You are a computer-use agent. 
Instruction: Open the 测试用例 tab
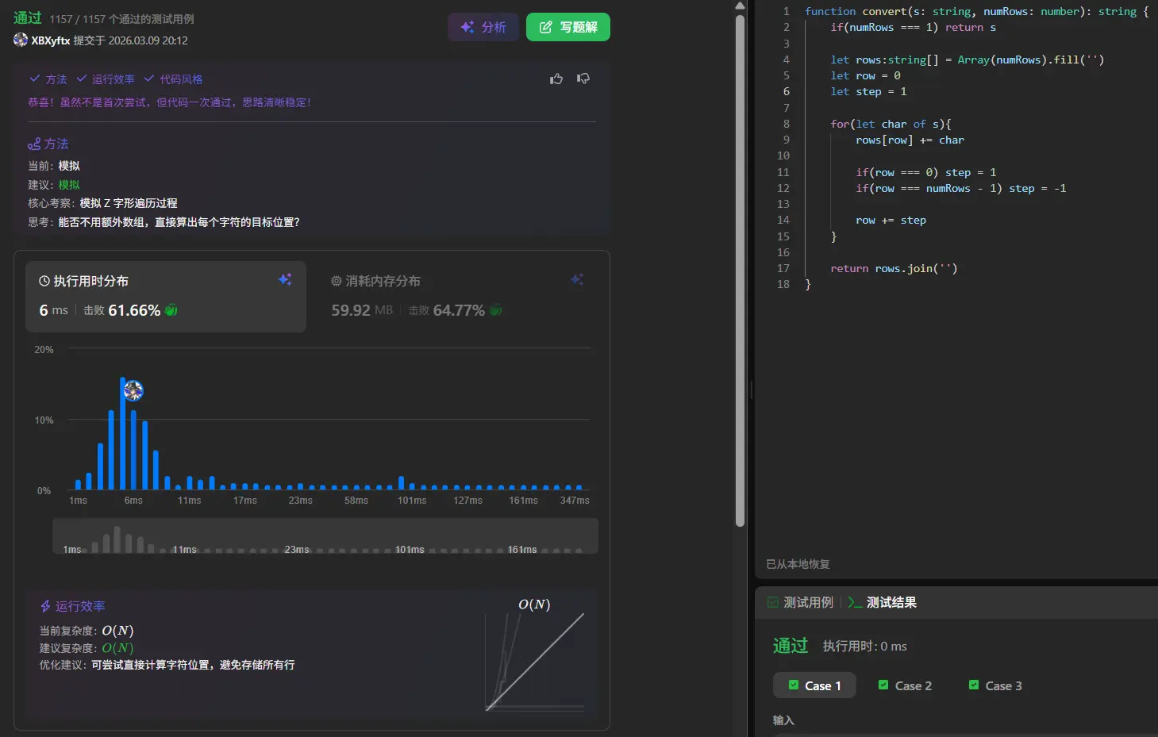click(801, 602)
